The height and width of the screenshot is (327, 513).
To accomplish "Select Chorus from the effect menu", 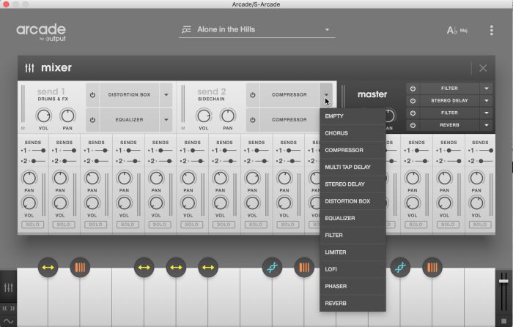I will [x=353, y=133].
